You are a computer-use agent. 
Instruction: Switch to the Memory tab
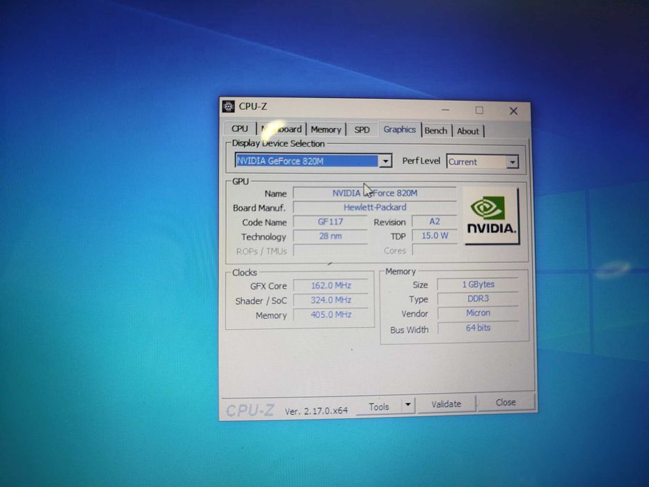(x=326, y=129)
